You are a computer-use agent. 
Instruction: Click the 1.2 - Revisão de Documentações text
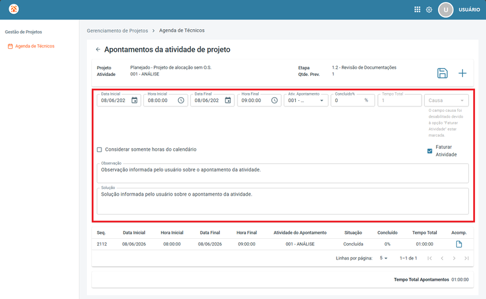coord(364,67)
